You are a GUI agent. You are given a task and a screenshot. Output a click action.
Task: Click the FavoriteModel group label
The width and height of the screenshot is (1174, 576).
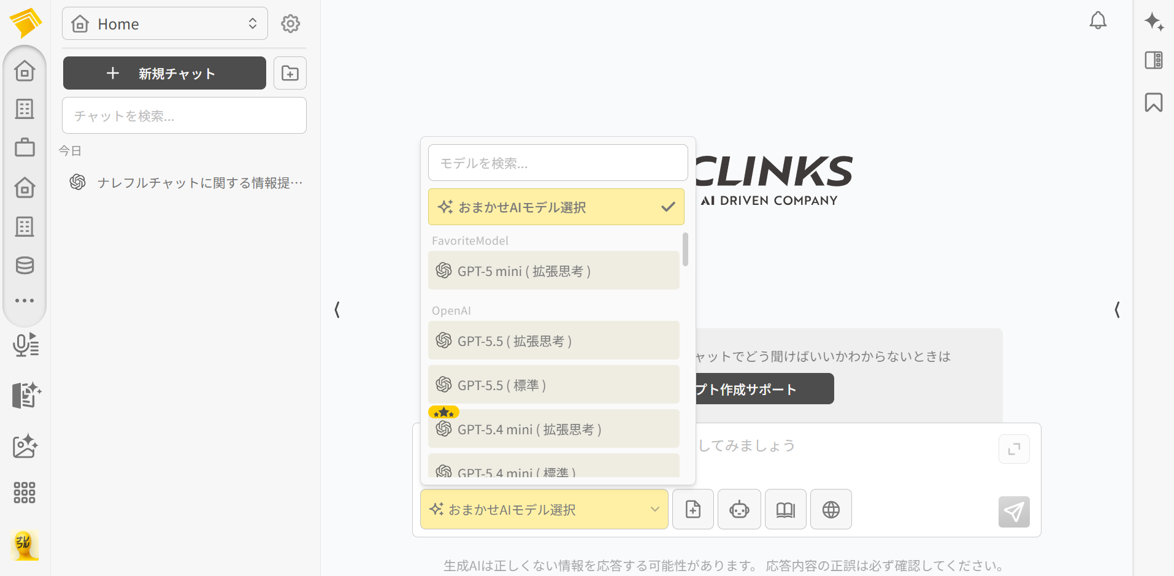pos(470,240)
